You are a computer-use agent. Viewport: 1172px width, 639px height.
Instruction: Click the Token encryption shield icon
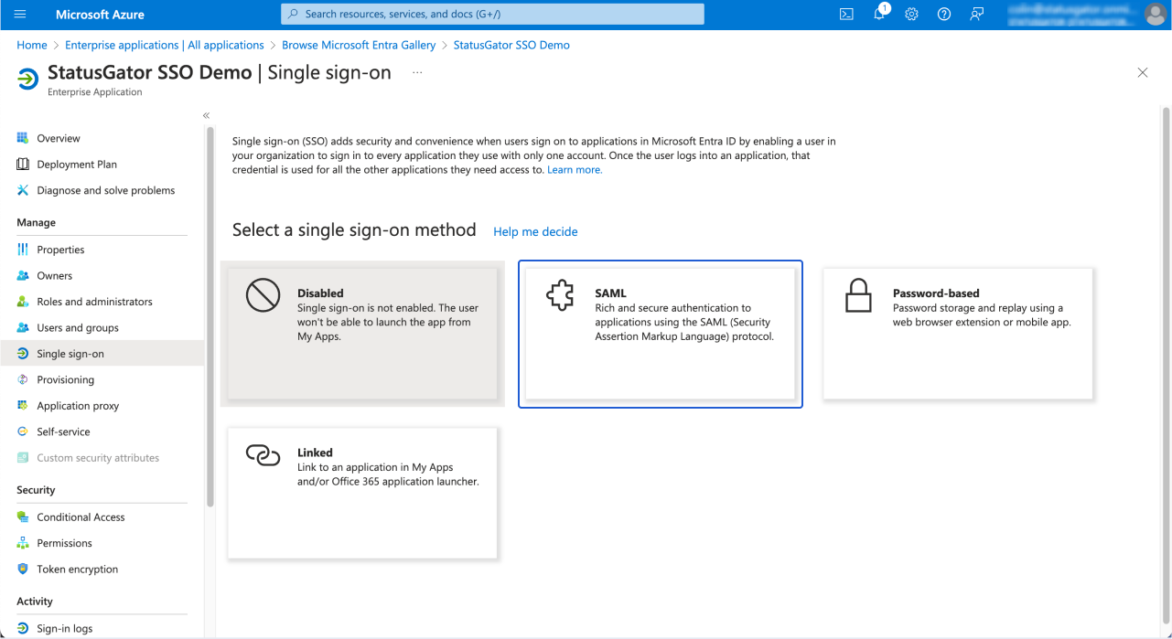click(23, 569)
